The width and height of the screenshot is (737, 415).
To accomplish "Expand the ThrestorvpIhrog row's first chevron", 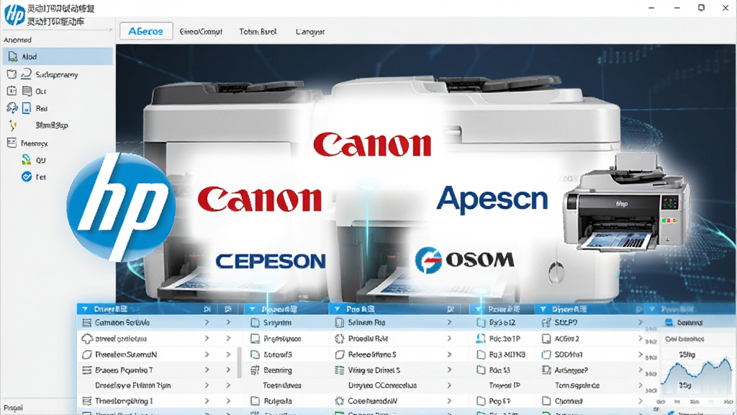I will click(x=207, y=401).
